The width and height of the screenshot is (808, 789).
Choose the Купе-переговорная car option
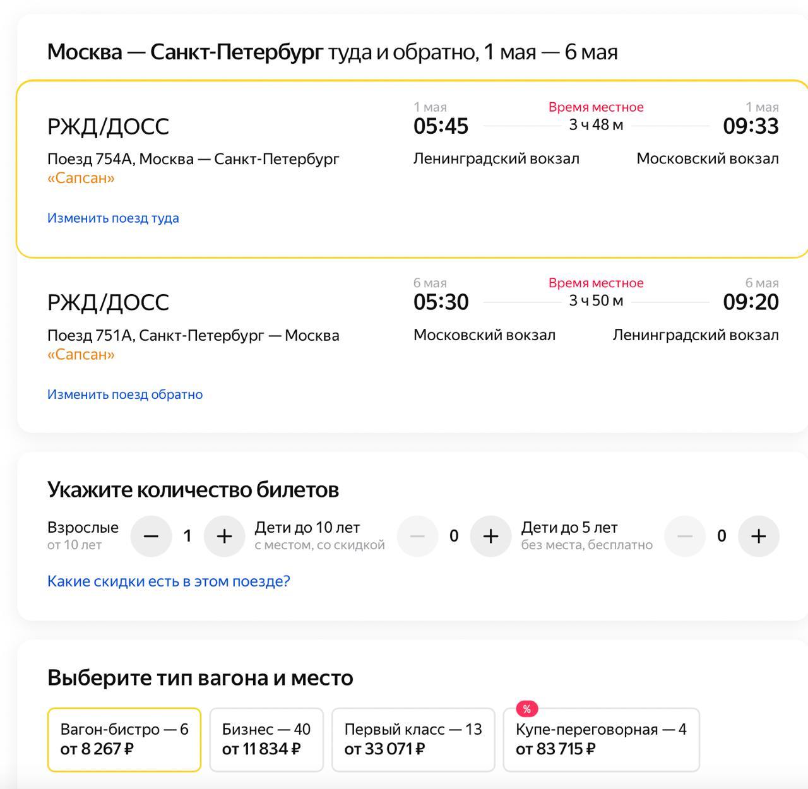(602, 740)
